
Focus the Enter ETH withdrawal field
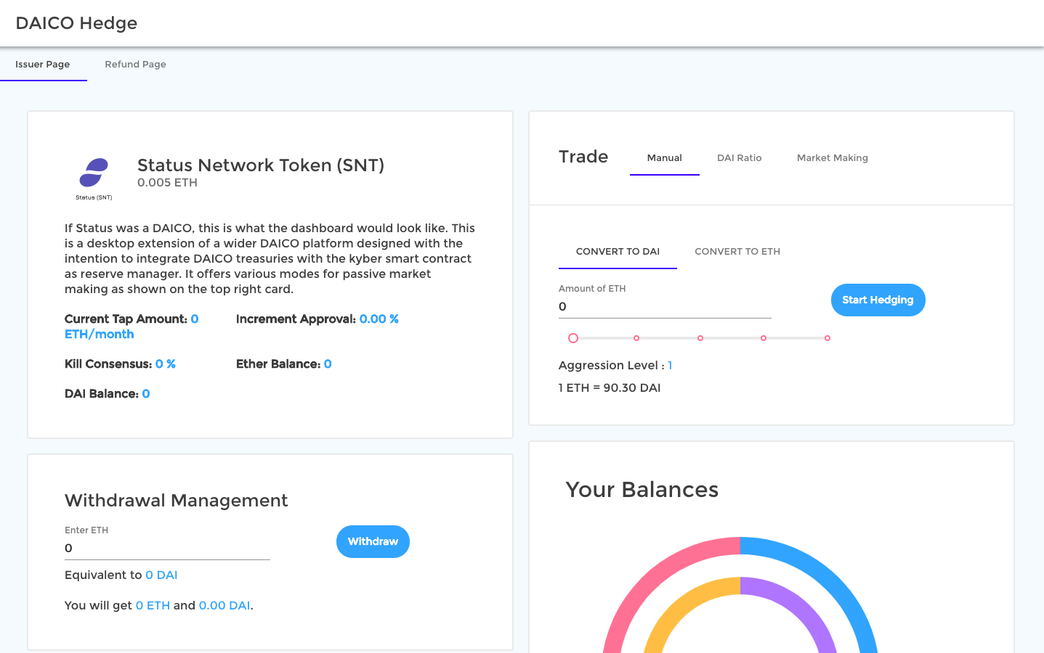[167, 549]
